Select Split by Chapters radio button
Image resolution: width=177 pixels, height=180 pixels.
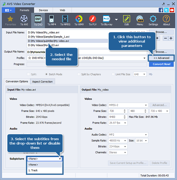click(79, 74)
